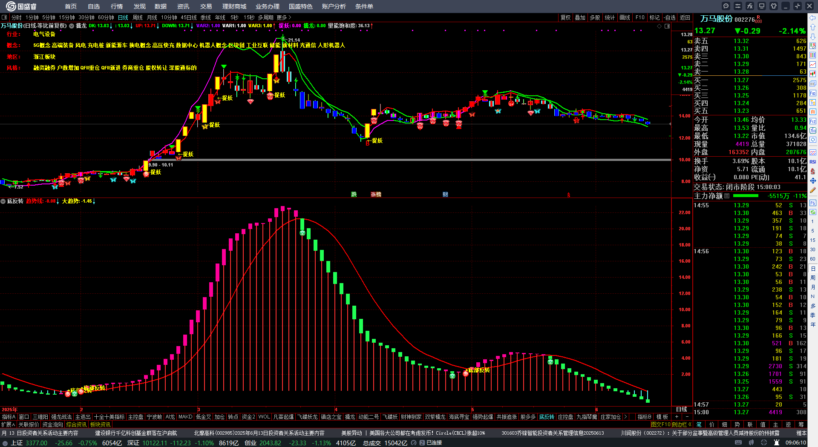The height and width of the screenshot is (447, 818).
Task: Click the 返回 button
Action: tap(685, 17)
